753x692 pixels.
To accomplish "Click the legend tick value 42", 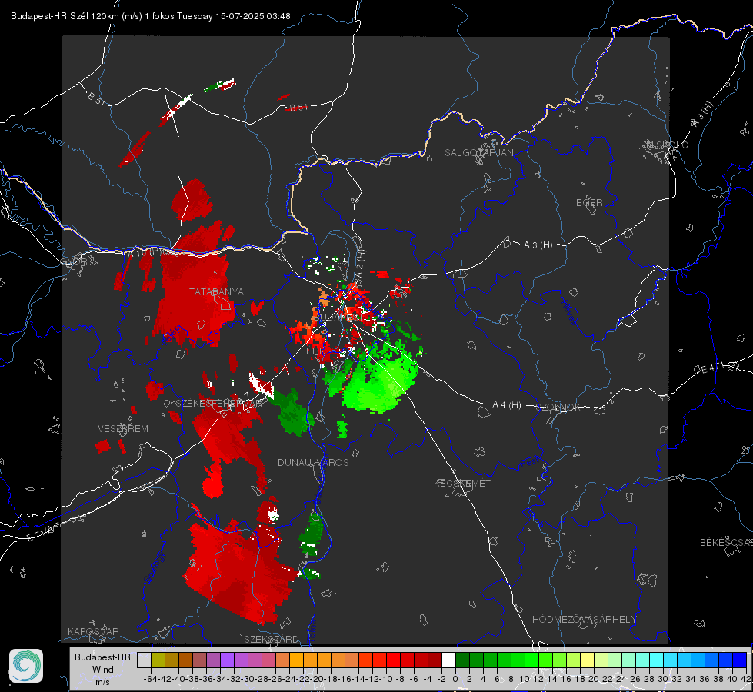I will coord(745,679).
